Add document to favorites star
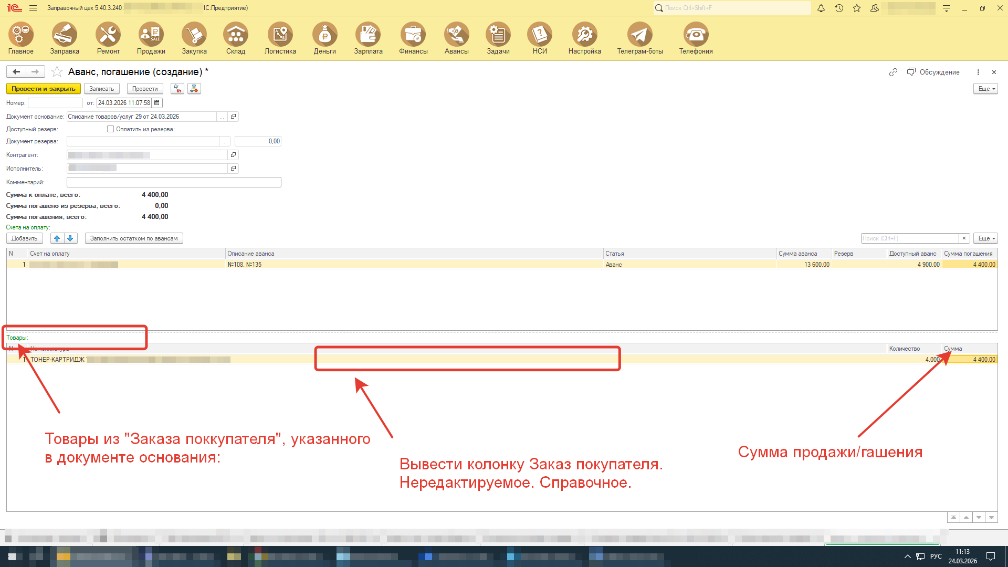This screenshot has width=1008, height=567. tap(57, 72)
